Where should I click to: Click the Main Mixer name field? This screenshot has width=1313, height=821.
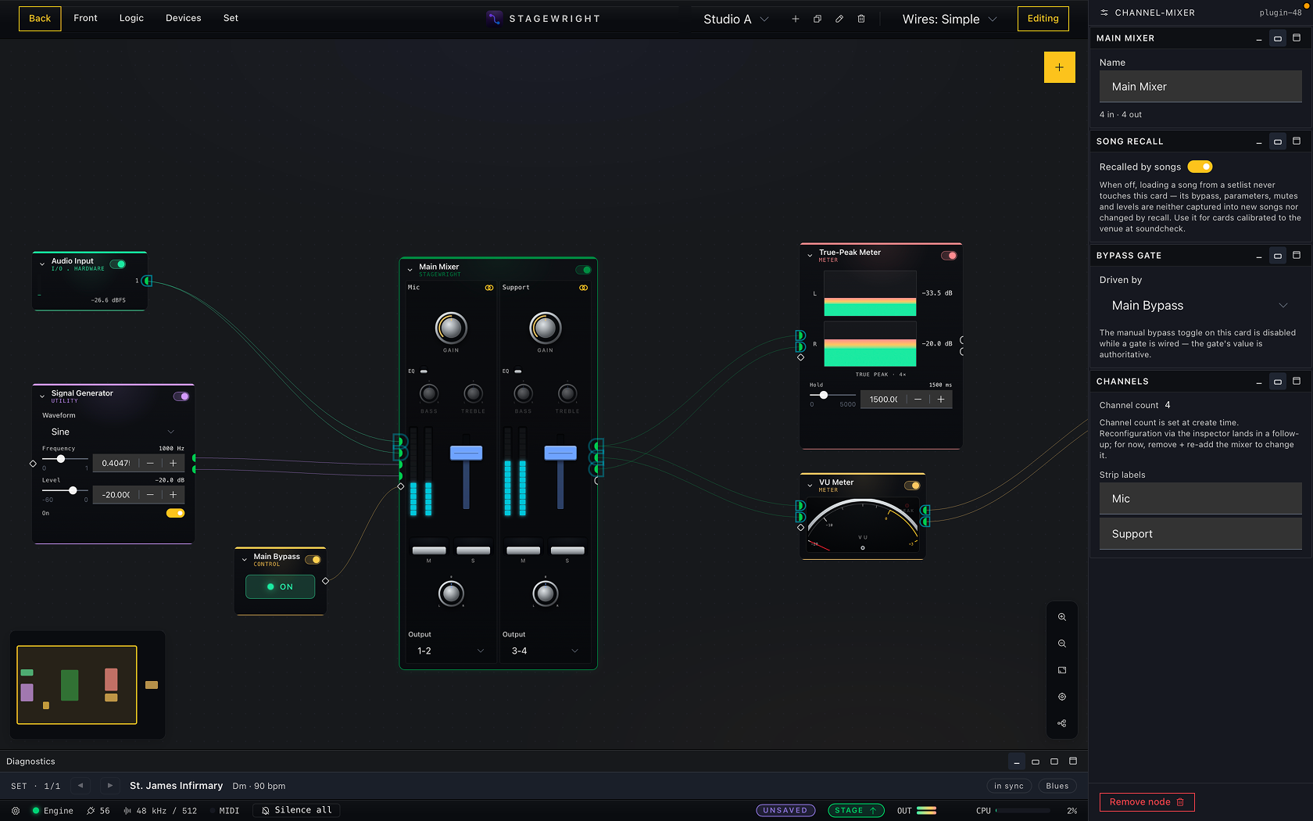[x=1200, y=87]
